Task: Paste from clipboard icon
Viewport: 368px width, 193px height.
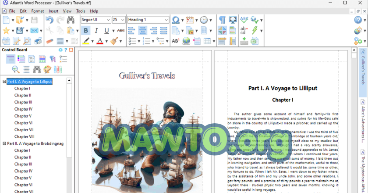Action: click(71, 31)
